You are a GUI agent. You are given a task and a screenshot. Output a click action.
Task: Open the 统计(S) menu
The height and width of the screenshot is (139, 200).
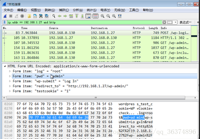pos(92,10)
